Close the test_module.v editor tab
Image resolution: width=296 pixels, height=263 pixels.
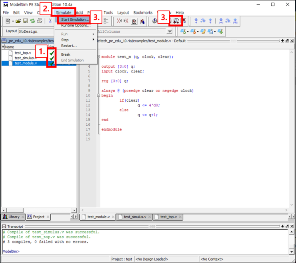tap(113, 217)
